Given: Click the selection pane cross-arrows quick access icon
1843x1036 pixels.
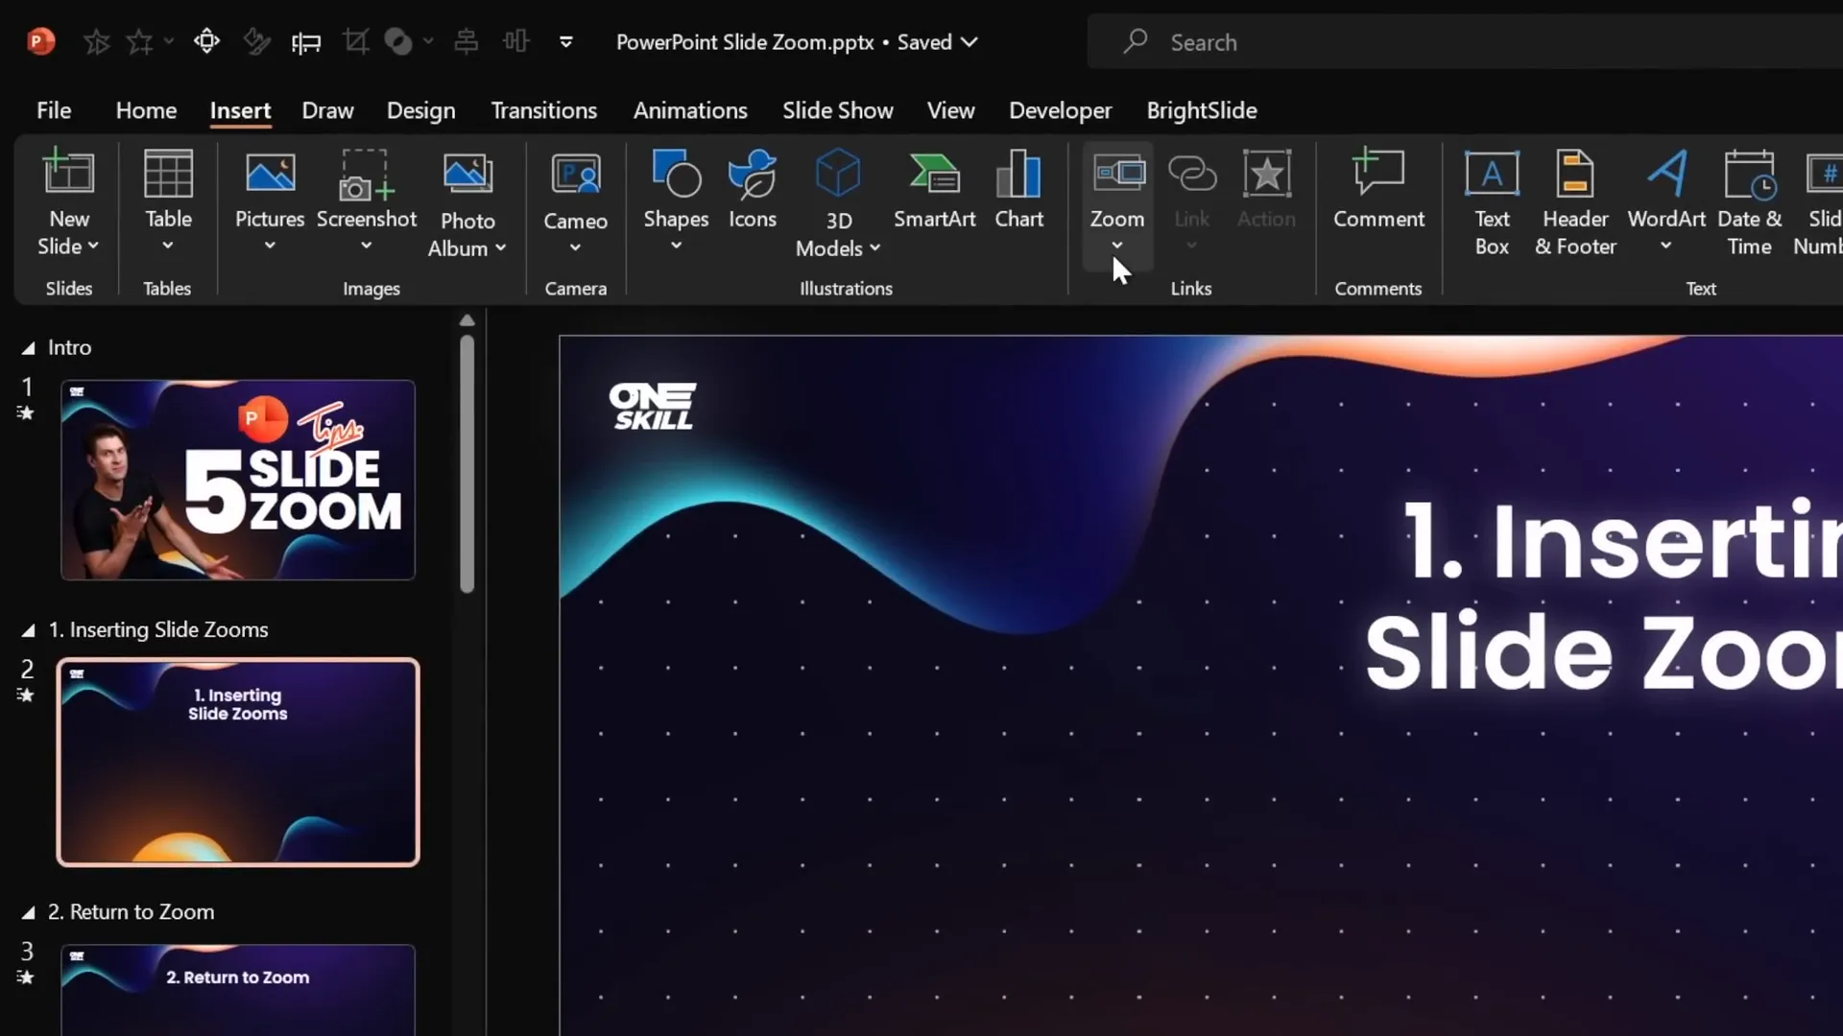Looking at the screenshot, I should 206,41.
